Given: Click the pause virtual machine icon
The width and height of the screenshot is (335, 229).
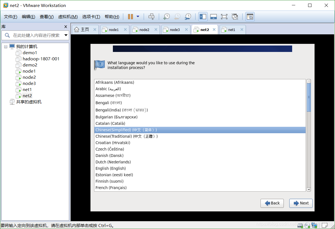Looking at the screenshot, I should (x=130, y=16).
